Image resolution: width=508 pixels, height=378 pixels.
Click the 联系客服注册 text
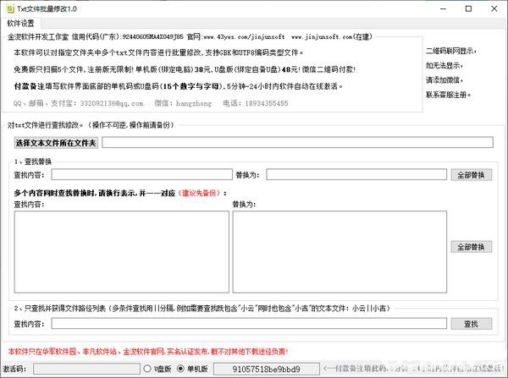coord(448,95)
